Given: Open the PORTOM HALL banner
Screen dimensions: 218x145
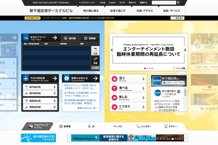Looking at the screenshot, I should click(170, 138).
